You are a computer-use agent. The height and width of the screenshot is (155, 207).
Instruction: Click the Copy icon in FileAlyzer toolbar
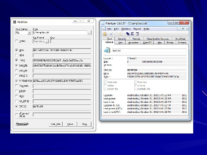coord(116,34)
